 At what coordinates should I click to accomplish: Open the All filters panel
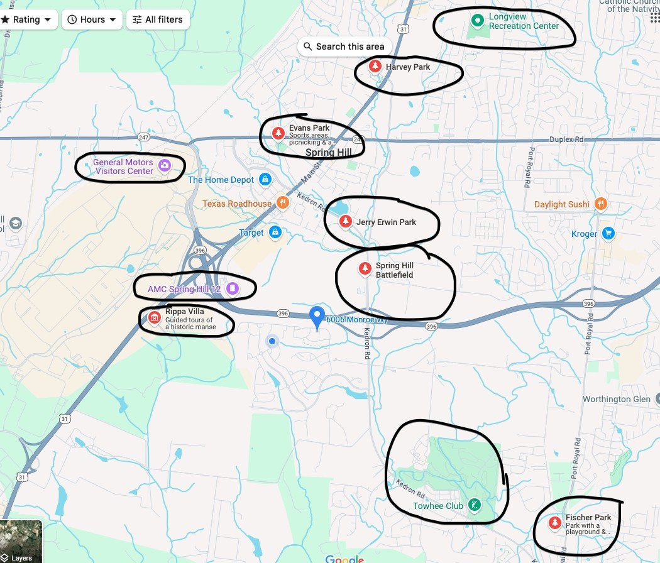(158, 19)
